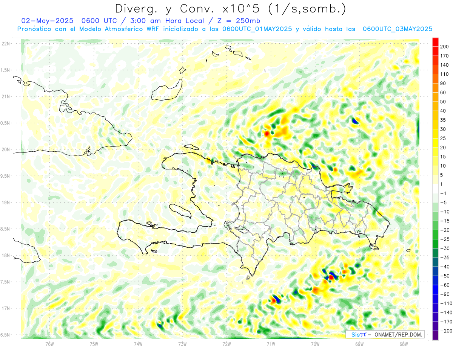453x349 pixels.
Task: Click the purple swatch at the color scale bottom
Action: tap(435, 335)
